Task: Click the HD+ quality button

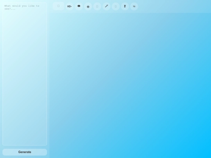Action: coord(70,6)
